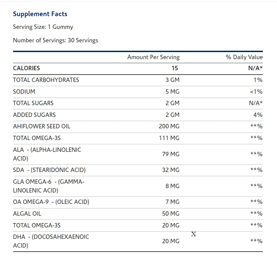
Task: Click the GLA Omega-6 row label
Action: point(48,186)
